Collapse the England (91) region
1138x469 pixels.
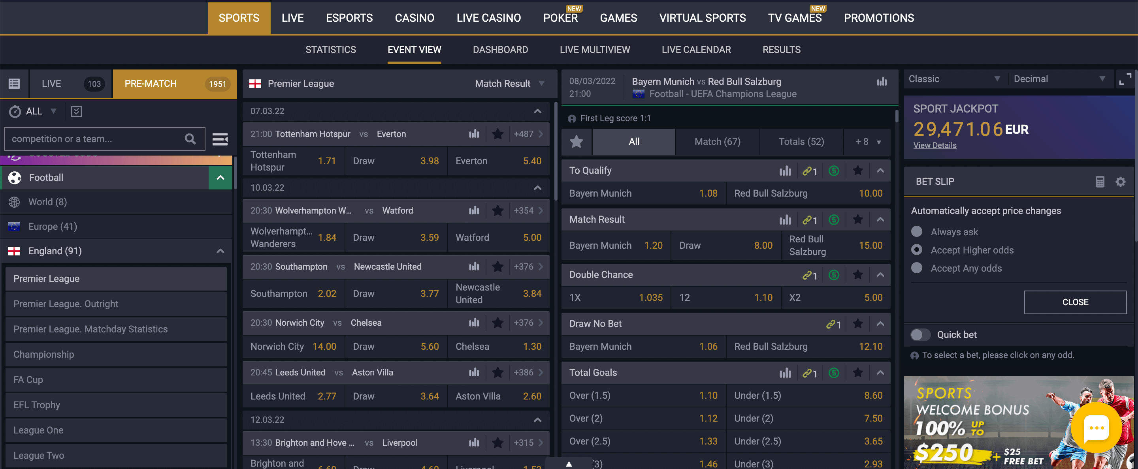coord(220,251)
